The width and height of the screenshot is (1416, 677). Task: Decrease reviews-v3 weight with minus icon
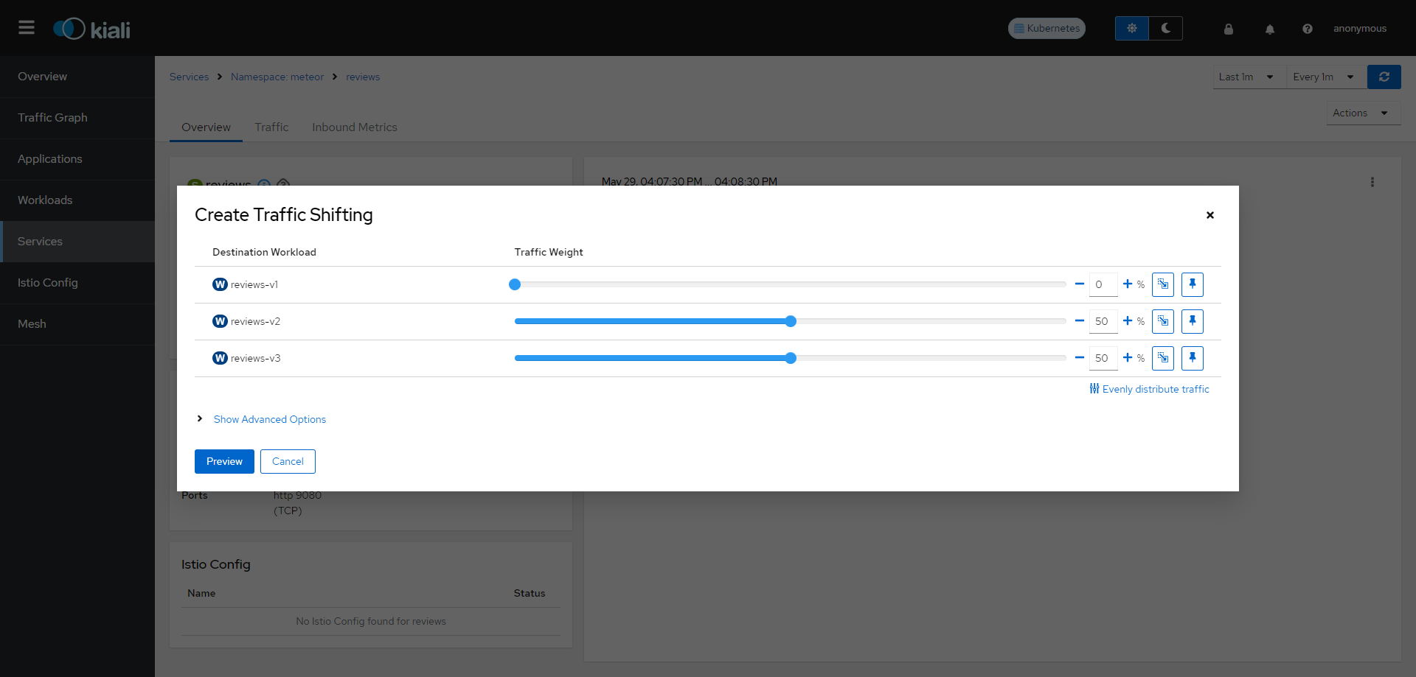pyautogui.click(x=1080, y=358)
